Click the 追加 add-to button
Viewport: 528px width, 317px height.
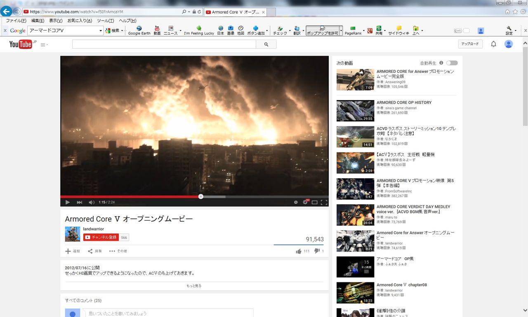[x=73, y=251]
